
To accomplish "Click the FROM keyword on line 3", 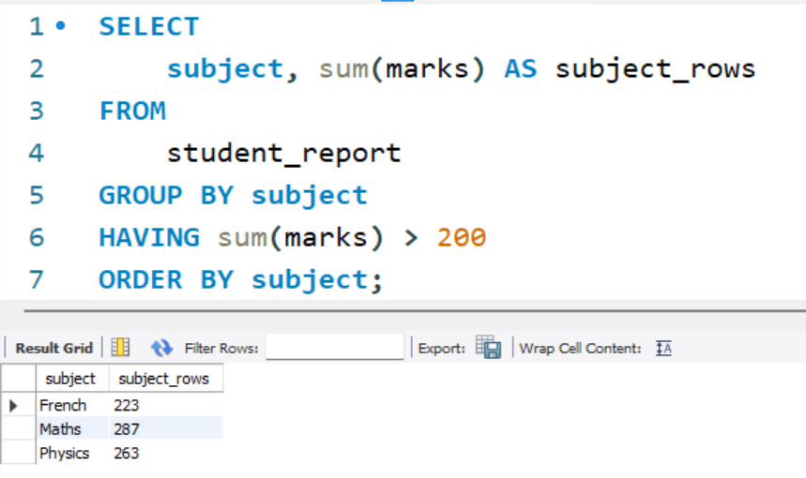I will pyautogui.click(x=132, y=111).
